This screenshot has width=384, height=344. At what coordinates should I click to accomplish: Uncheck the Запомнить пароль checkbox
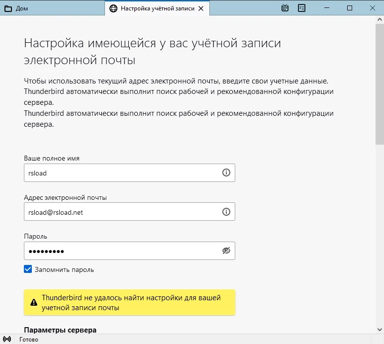[x=28, y=269]
